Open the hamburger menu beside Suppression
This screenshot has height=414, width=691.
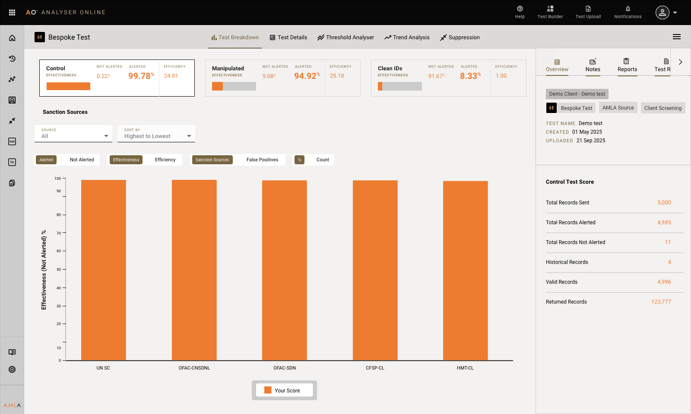tap(676, 37)
